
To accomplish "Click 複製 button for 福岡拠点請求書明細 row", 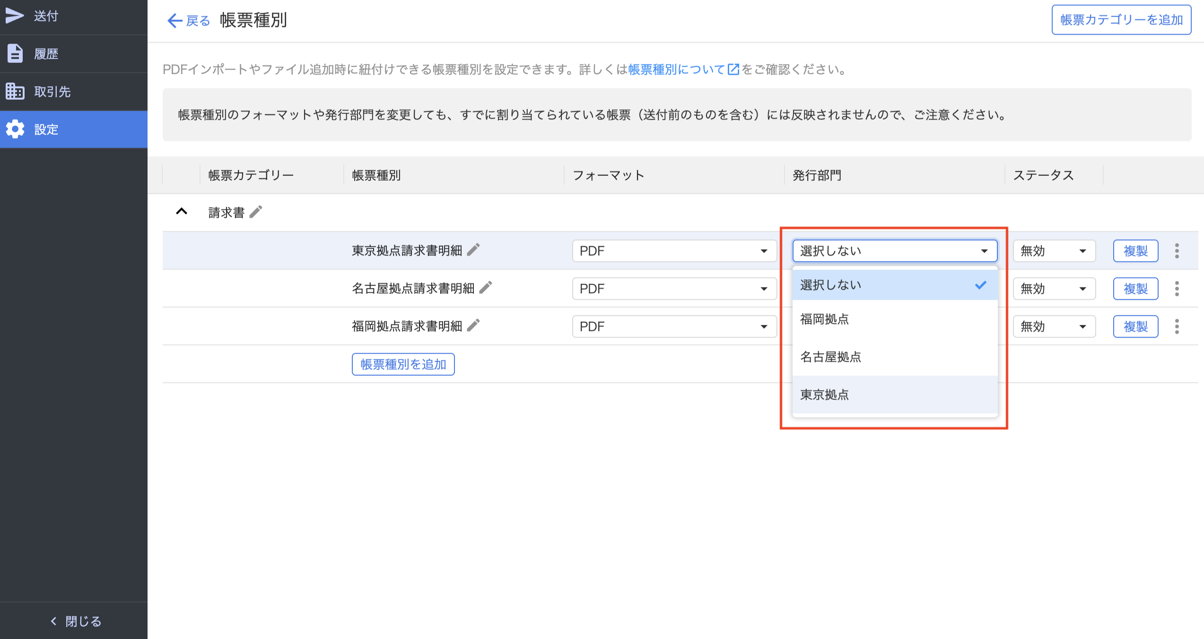I will click(x=1135, y=326).
